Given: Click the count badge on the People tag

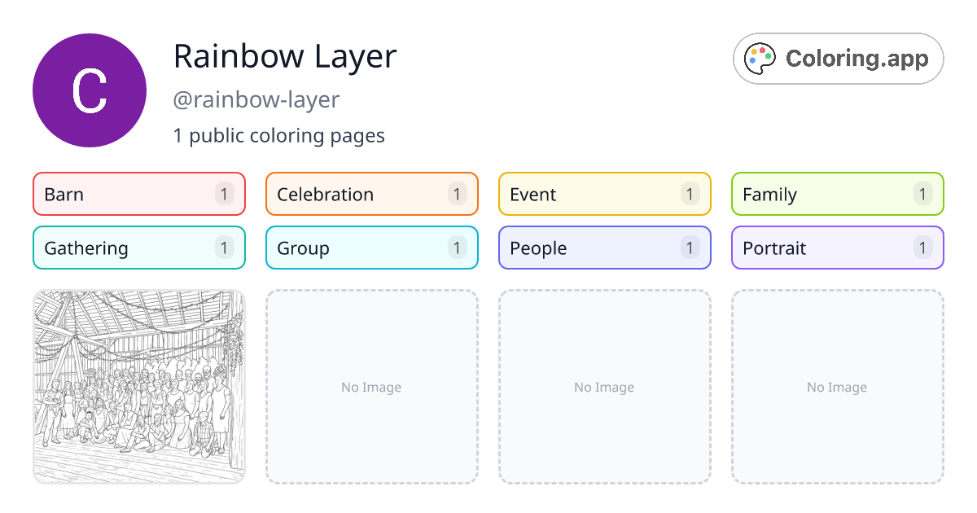Looking at the screenshot, I should [690, 248].
